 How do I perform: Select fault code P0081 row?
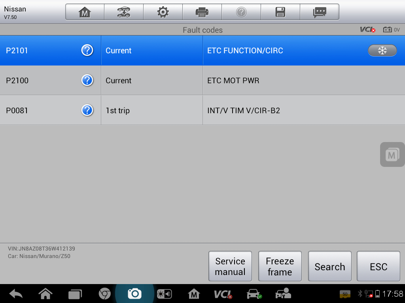[x=202, y=110]
